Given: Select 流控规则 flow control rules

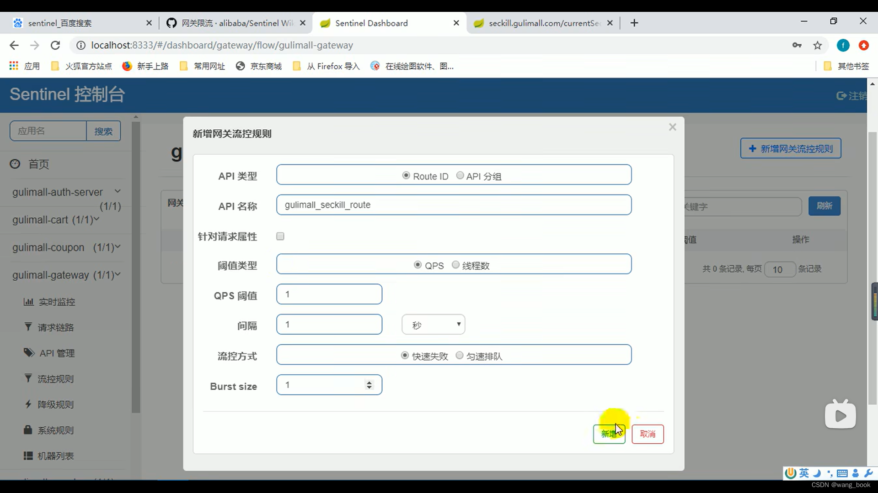Looking at the screenshot, I should (56, 378).
